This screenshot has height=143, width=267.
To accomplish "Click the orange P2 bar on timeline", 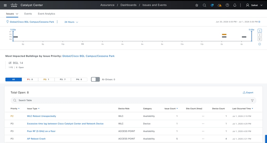I will (224, 34).
